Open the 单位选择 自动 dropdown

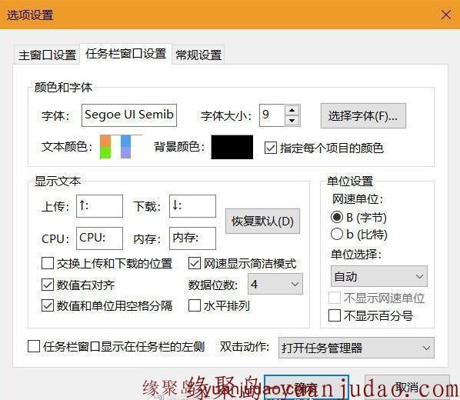[x=379, y=276]
